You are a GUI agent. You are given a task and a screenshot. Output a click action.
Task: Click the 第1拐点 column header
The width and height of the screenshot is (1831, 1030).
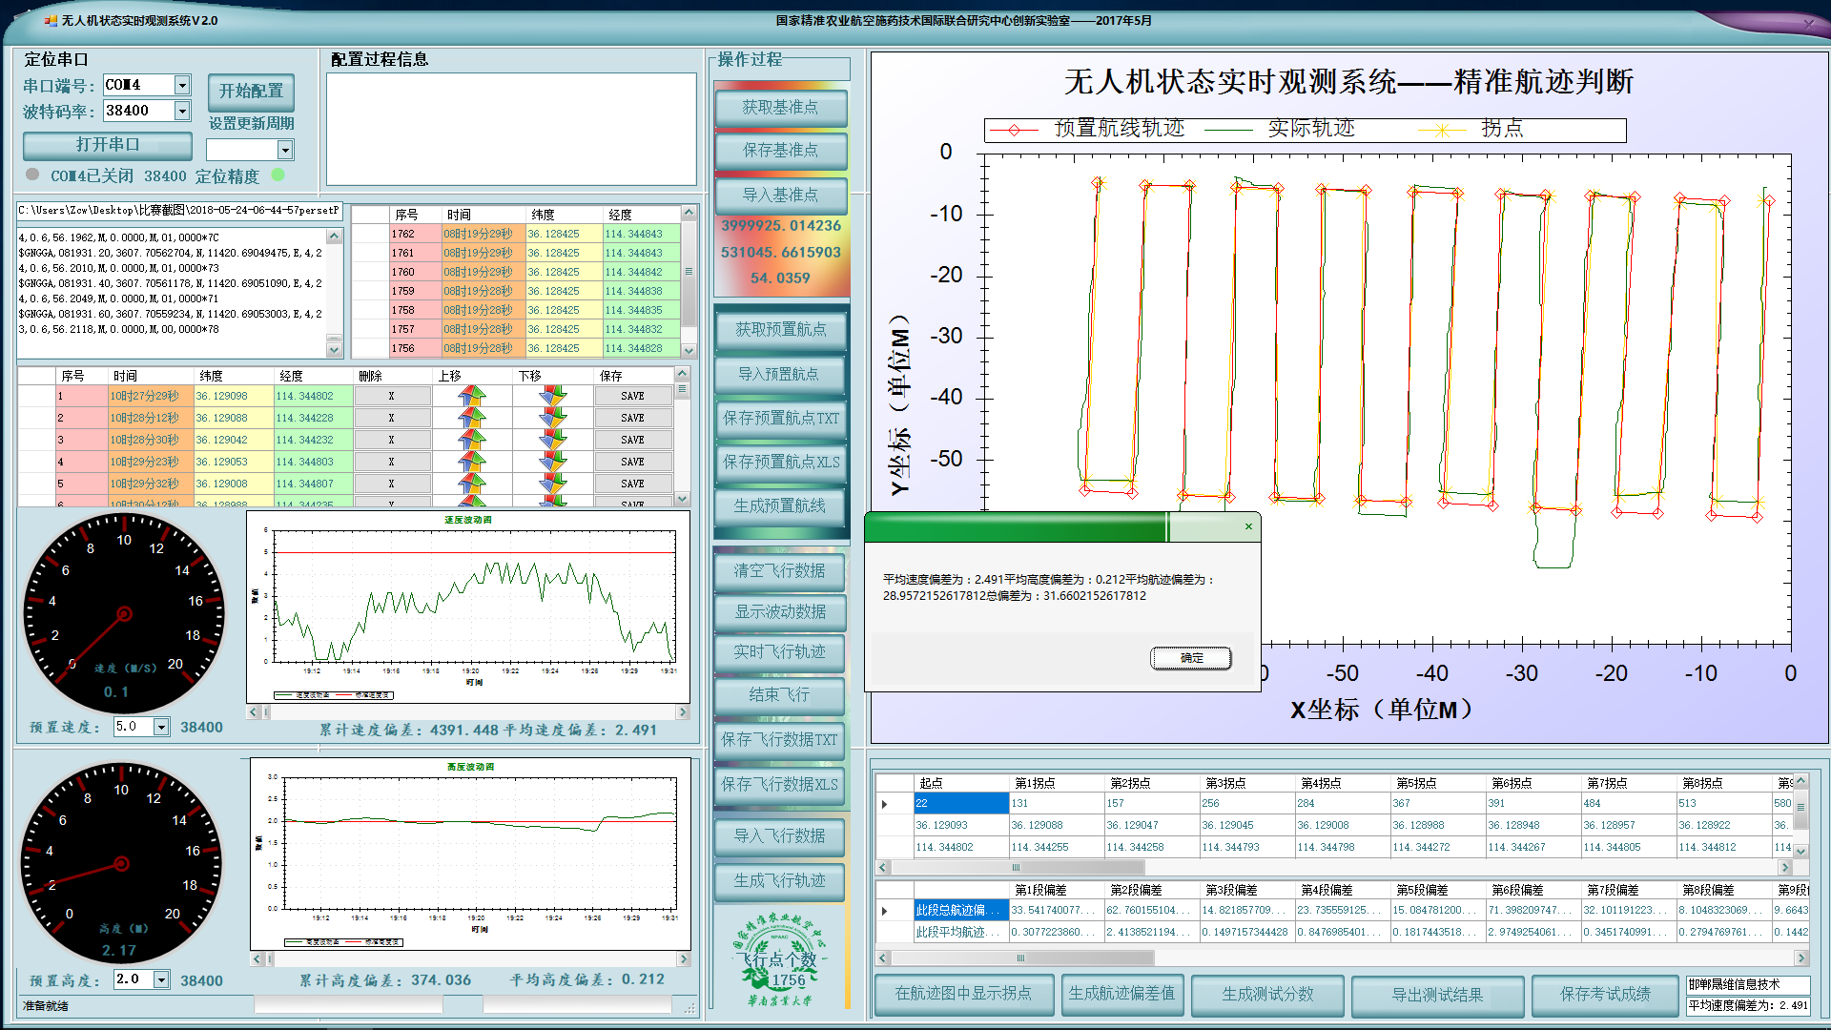(1057, 783)
